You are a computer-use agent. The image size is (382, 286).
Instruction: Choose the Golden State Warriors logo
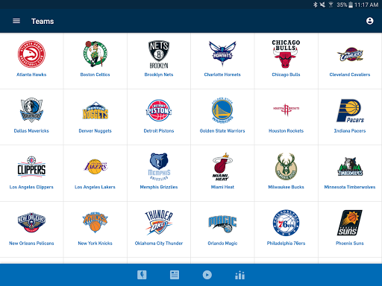(222, 110)
